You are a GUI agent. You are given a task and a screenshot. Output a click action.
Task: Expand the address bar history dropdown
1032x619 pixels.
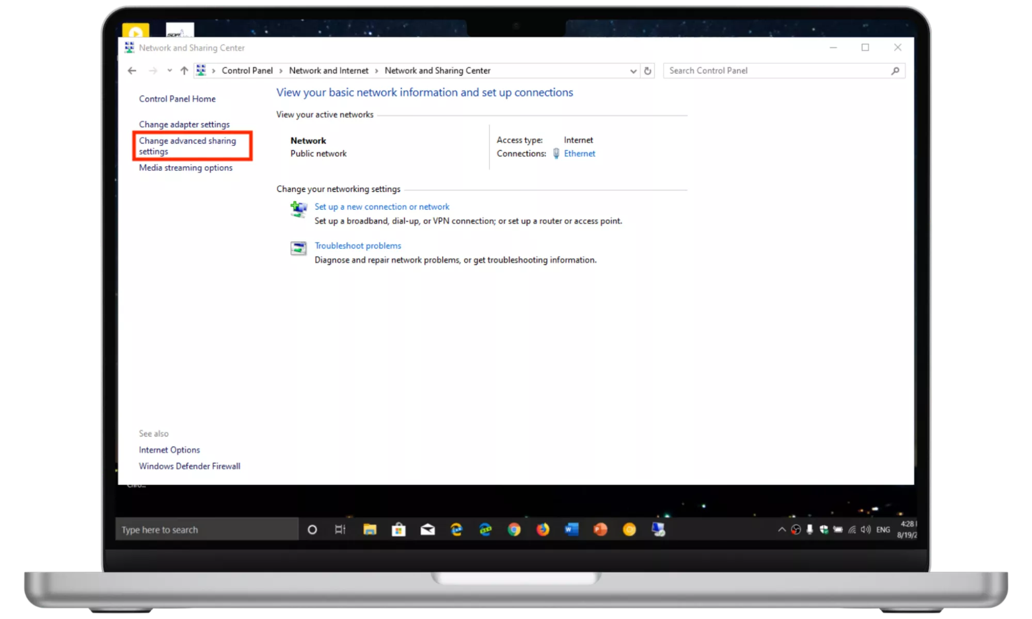(x=633, y=71)
